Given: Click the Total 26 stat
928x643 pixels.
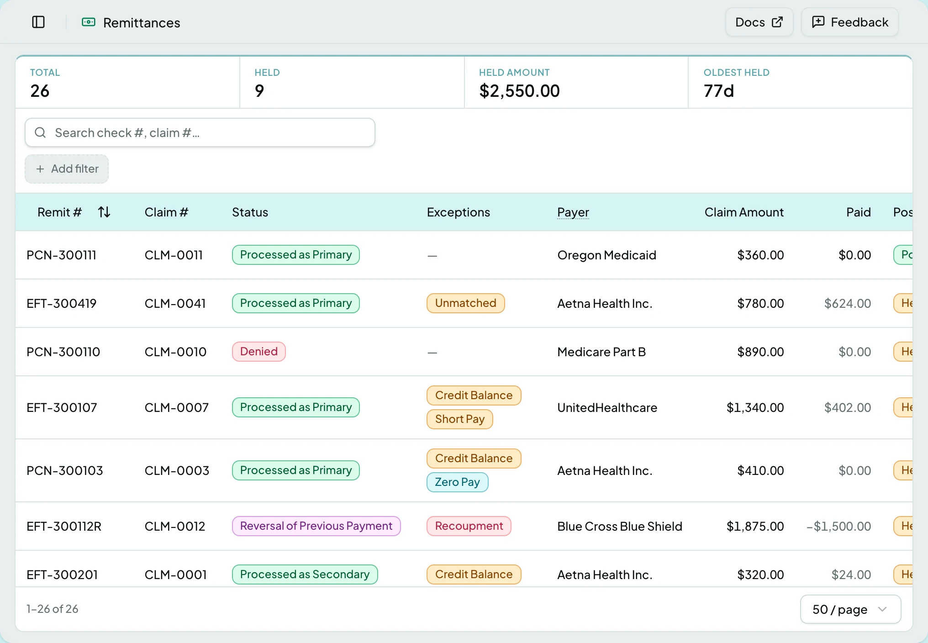Looking at the screenshot, I should (x=128, y=83).
